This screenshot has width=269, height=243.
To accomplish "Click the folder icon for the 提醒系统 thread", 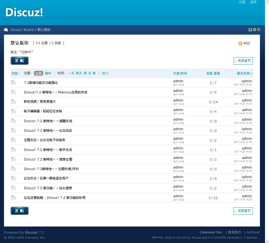I will point(13,121).
